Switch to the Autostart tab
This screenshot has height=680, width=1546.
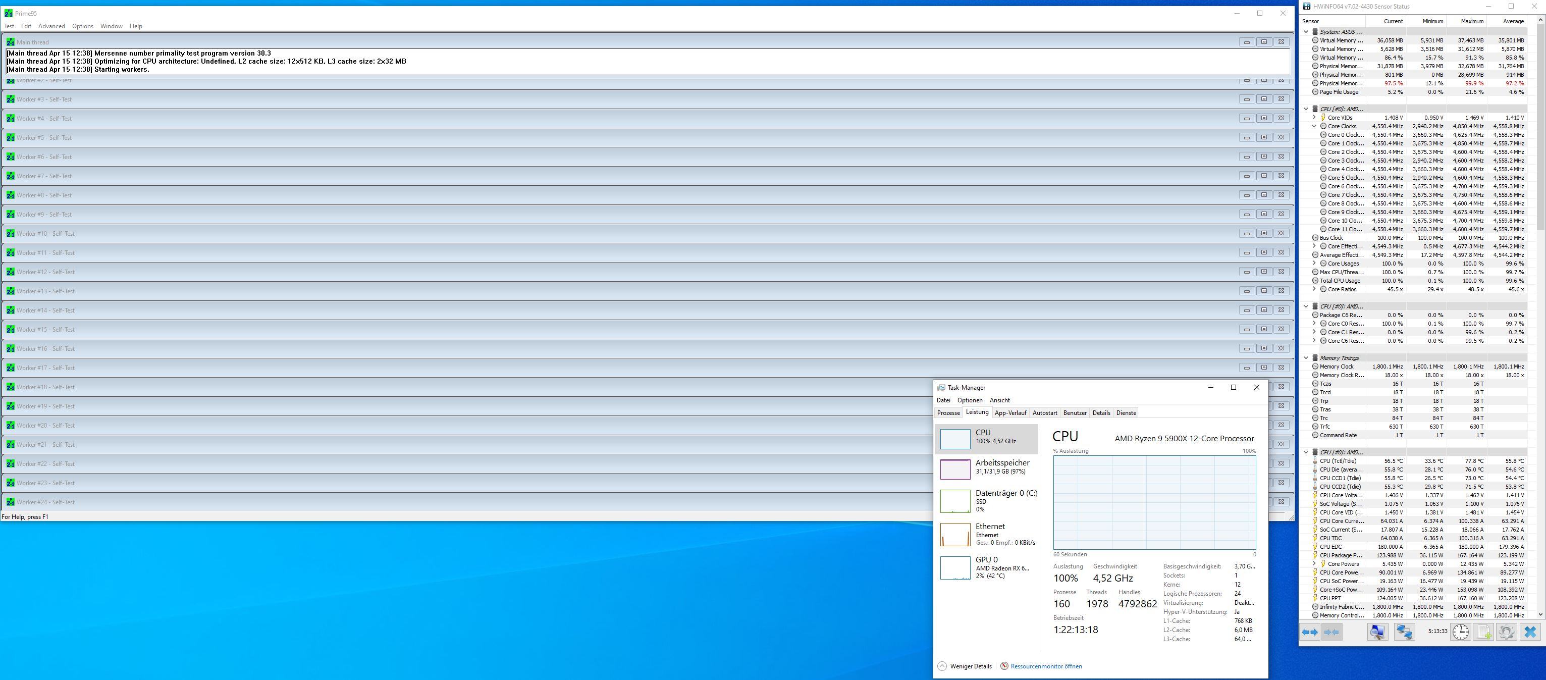(x=1045, y=413)
